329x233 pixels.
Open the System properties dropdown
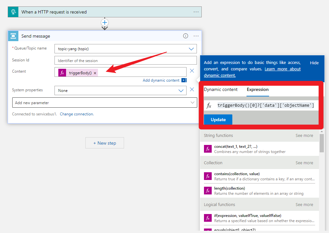[181, 91]
